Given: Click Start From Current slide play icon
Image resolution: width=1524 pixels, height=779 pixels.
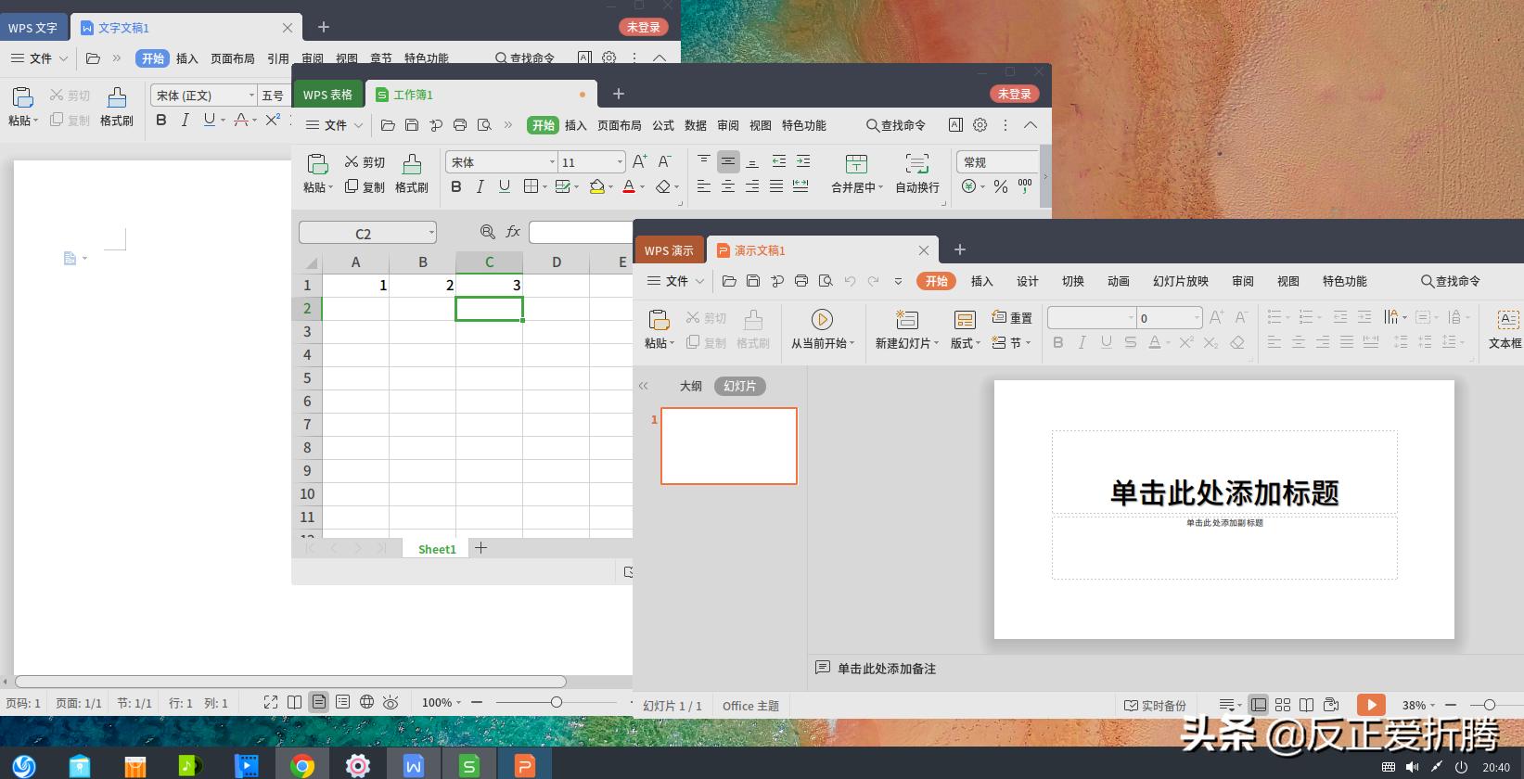Looking at the screenshot, I should 822,320.
